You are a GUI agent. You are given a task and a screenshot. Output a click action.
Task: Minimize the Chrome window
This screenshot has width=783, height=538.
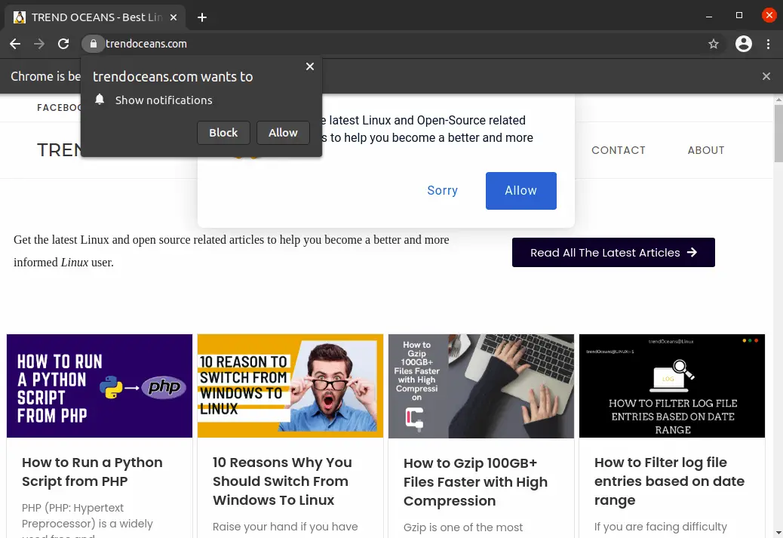point(708,17)
